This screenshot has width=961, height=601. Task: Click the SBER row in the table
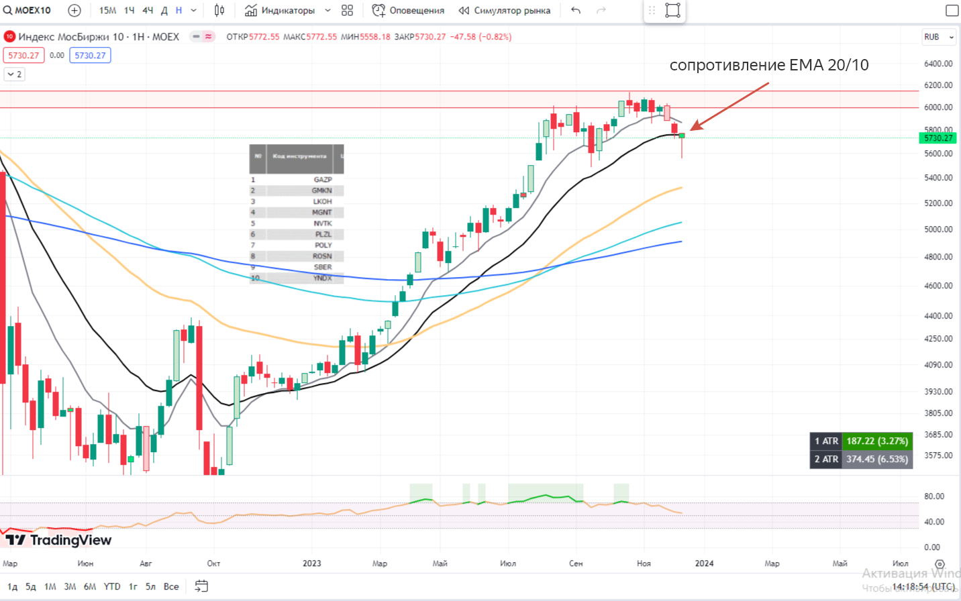pos(297,267)
